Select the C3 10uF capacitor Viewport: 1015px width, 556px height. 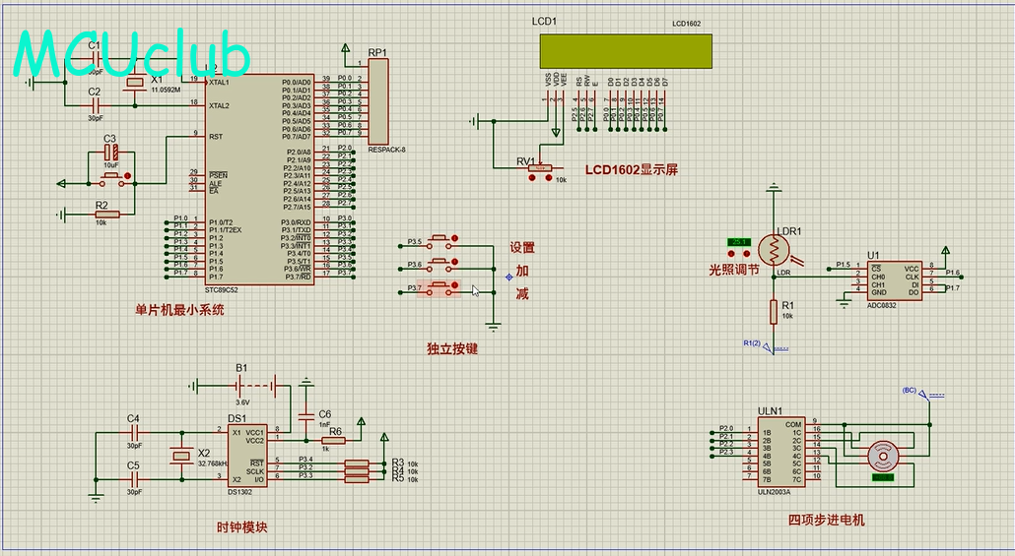(110, 154)
